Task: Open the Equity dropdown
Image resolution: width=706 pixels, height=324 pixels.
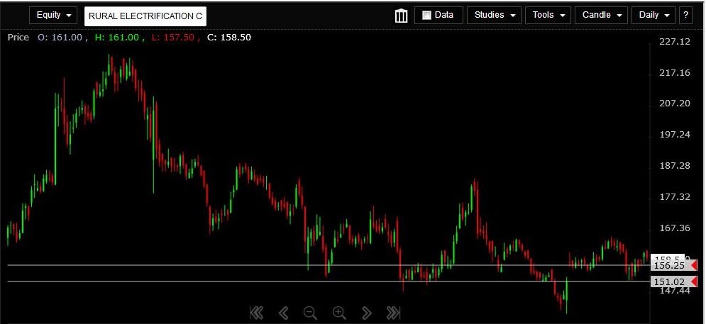Action: 53,15
